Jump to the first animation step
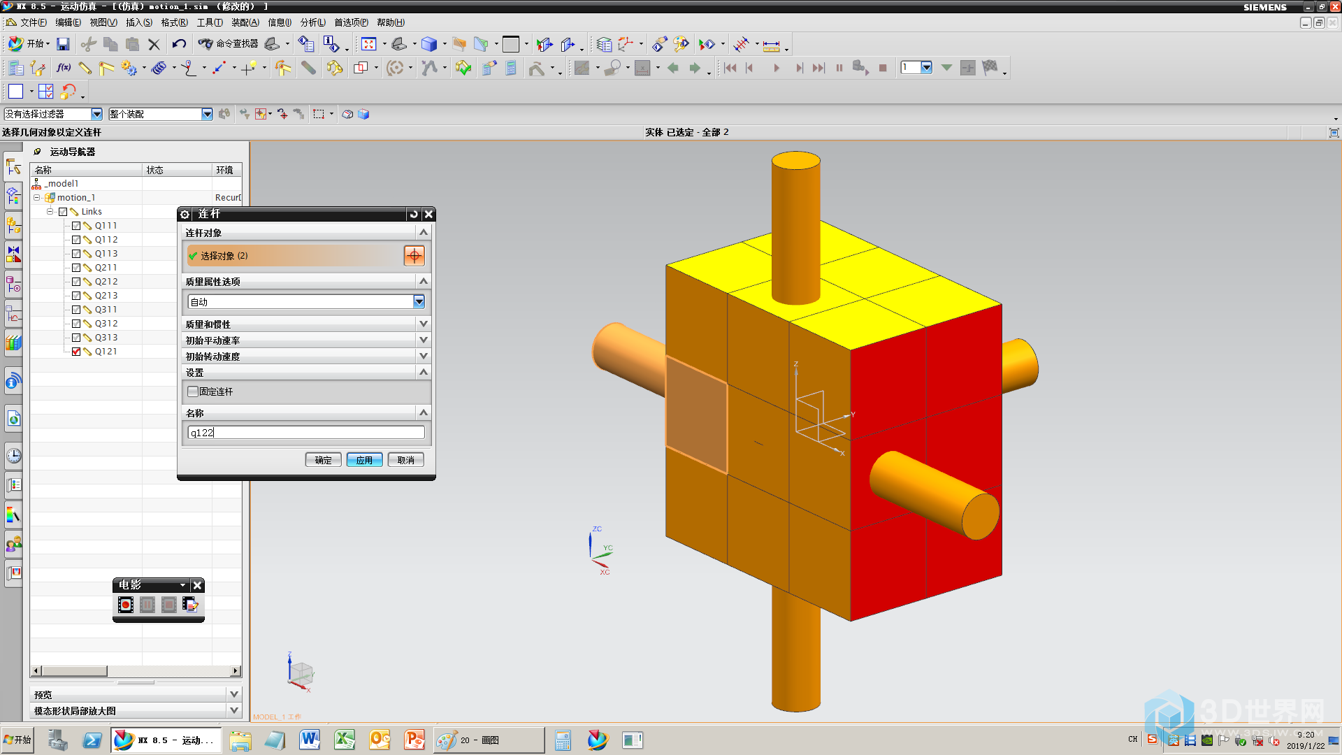The height and width of the screenshot is (755, 1342). click(730, 68)
